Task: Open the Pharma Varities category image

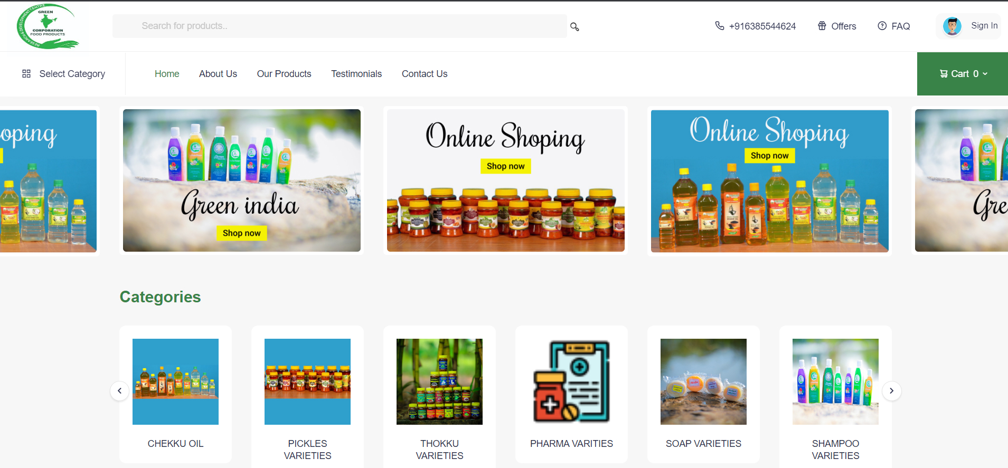Action: click(571, 381)
